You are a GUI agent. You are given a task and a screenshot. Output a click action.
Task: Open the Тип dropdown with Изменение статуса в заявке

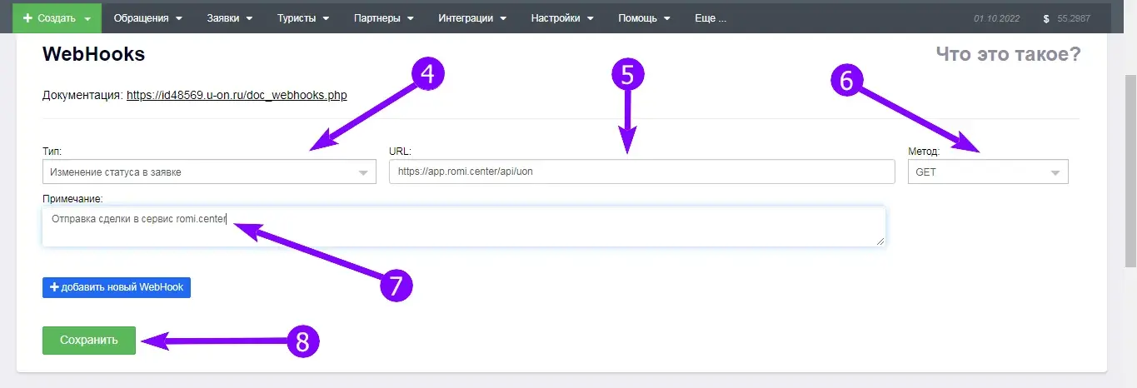coord(209,172)
